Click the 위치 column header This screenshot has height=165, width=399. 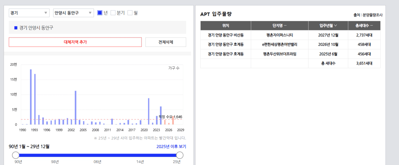(226, 26)
